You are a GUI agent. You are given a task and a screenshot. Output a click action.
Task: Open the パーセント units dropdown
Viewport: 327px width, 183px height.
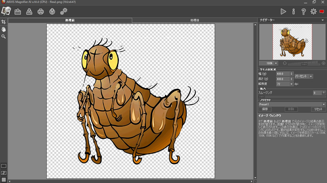[304, 76]
